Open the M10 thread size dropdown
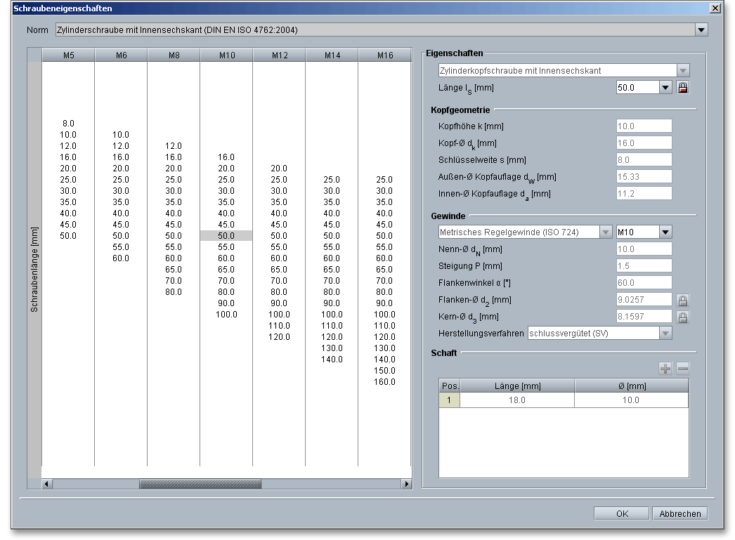Image resolution: width=735 pixels, height=540 pixels. 665,232
